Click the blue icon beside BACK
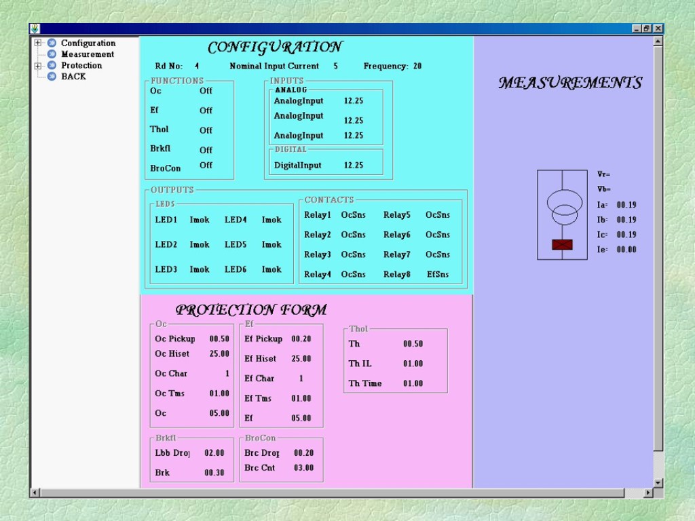Image resolution: width=695 pixels, height=521 pixels. 52,76
